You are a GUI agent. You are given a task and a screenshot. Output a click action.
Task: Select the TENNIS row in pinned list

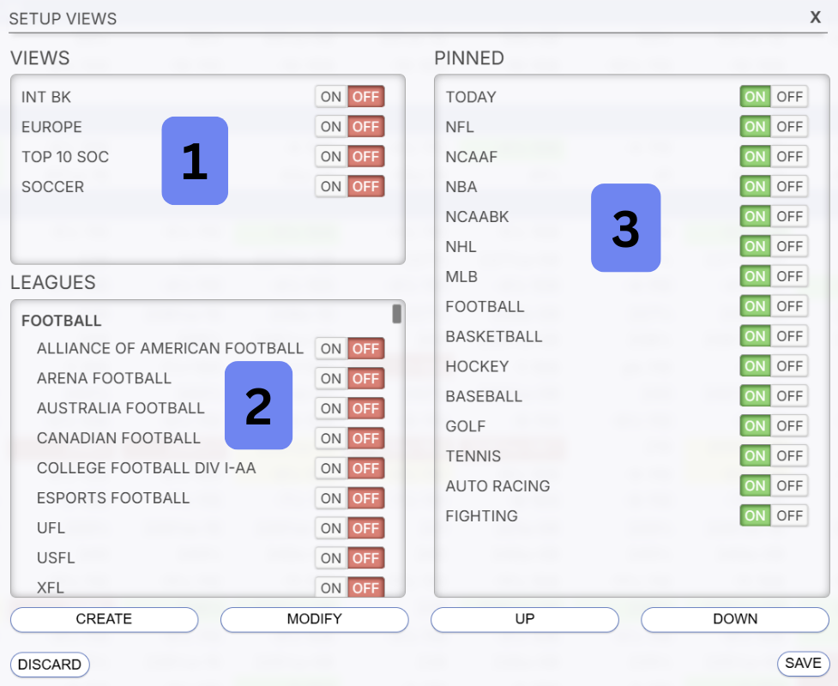tap(473, 456)
